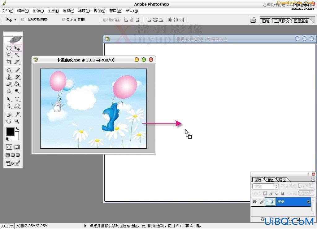Open the 滤镜(T) menu
The image size is (317, 229).
click(84, 11)
